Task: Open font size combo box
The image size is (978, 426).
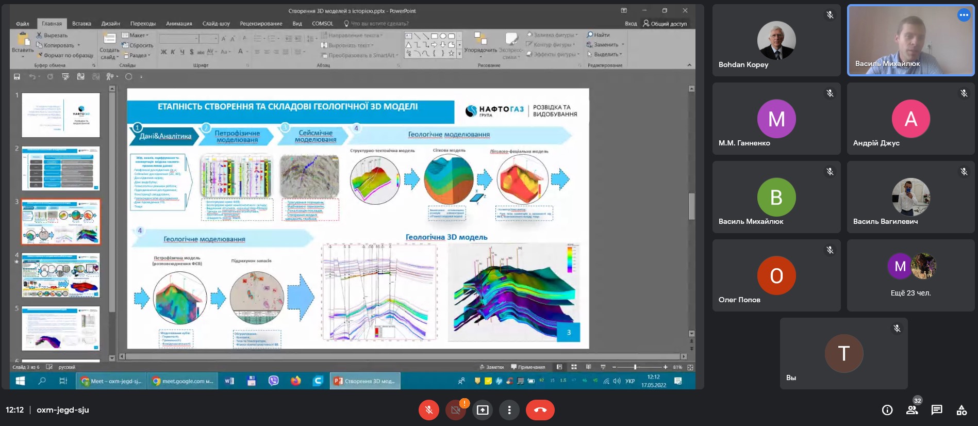Action: (209, 39)
